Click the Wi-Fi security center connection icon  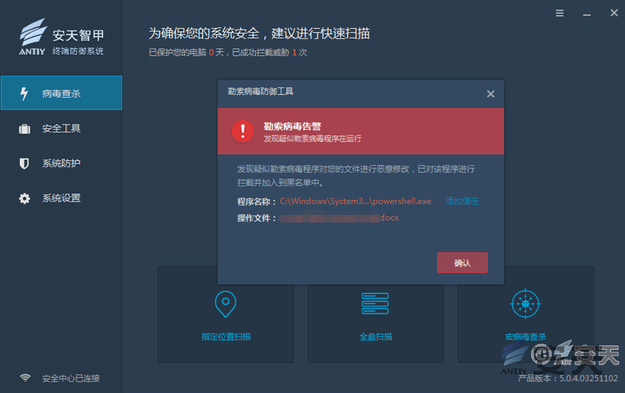tap(25, 377)
